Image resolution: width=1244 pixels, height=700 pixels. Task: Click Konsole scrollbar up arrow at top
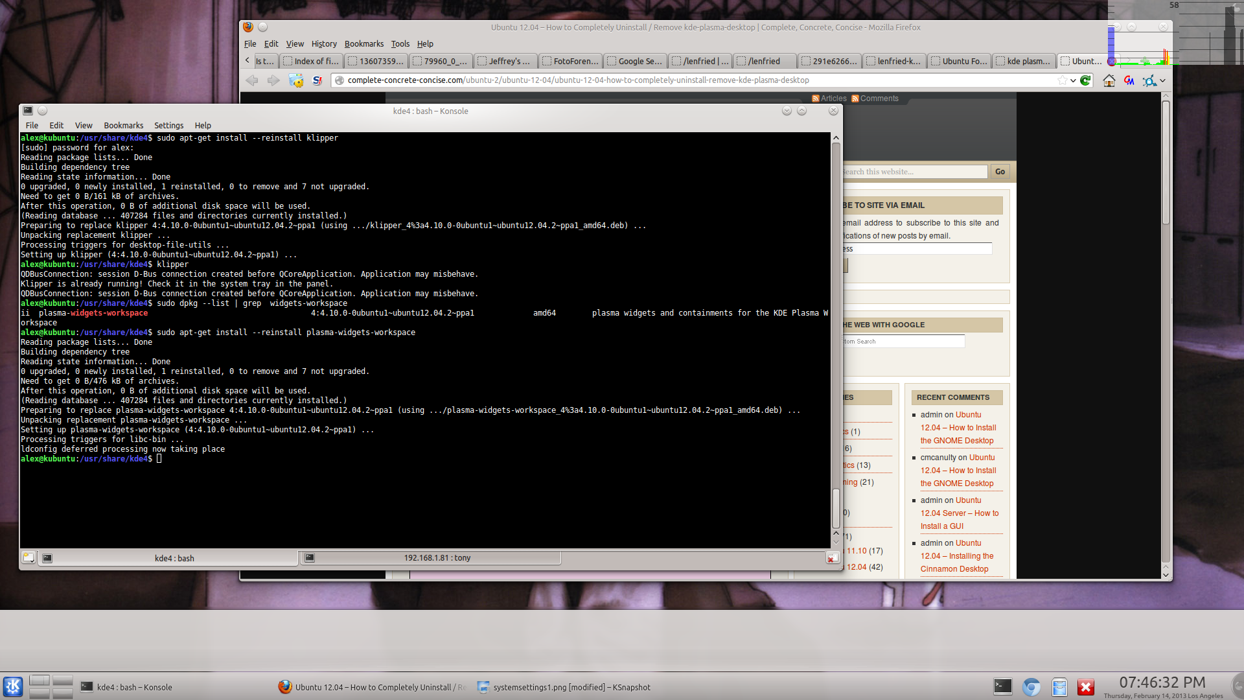(836, 137)
